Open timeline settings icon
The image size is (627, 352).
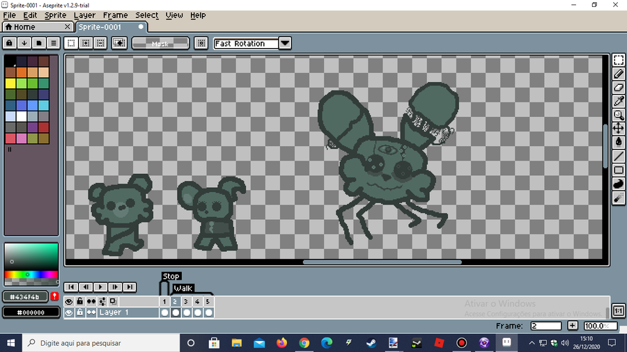coord(102,301)
